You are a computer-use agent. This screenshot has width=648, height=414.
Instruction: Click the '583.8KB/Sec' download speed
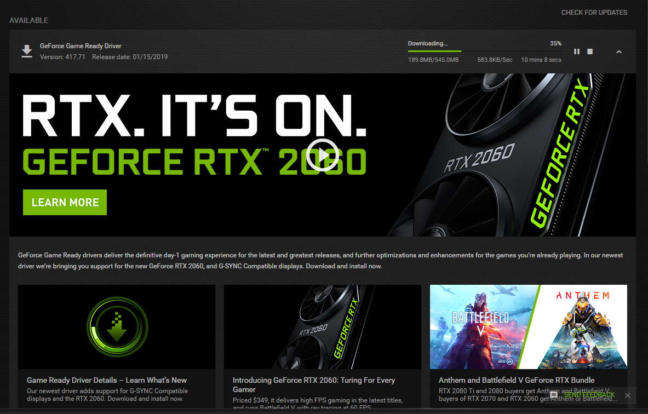pyautogui.click(x=495, y=60)
